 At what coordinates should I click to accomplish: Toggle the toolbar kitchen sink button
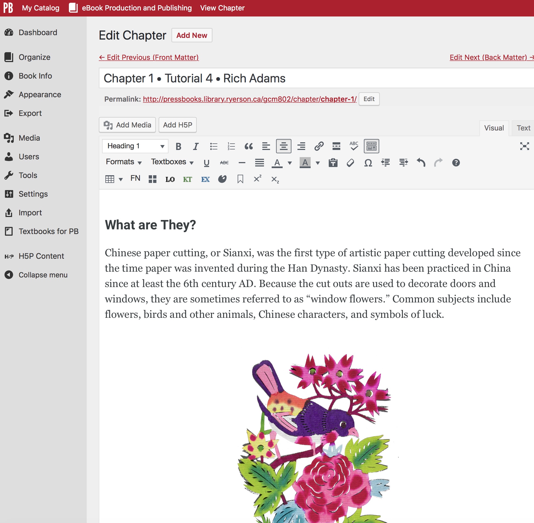pyautogui.click(x=371, y=146)
